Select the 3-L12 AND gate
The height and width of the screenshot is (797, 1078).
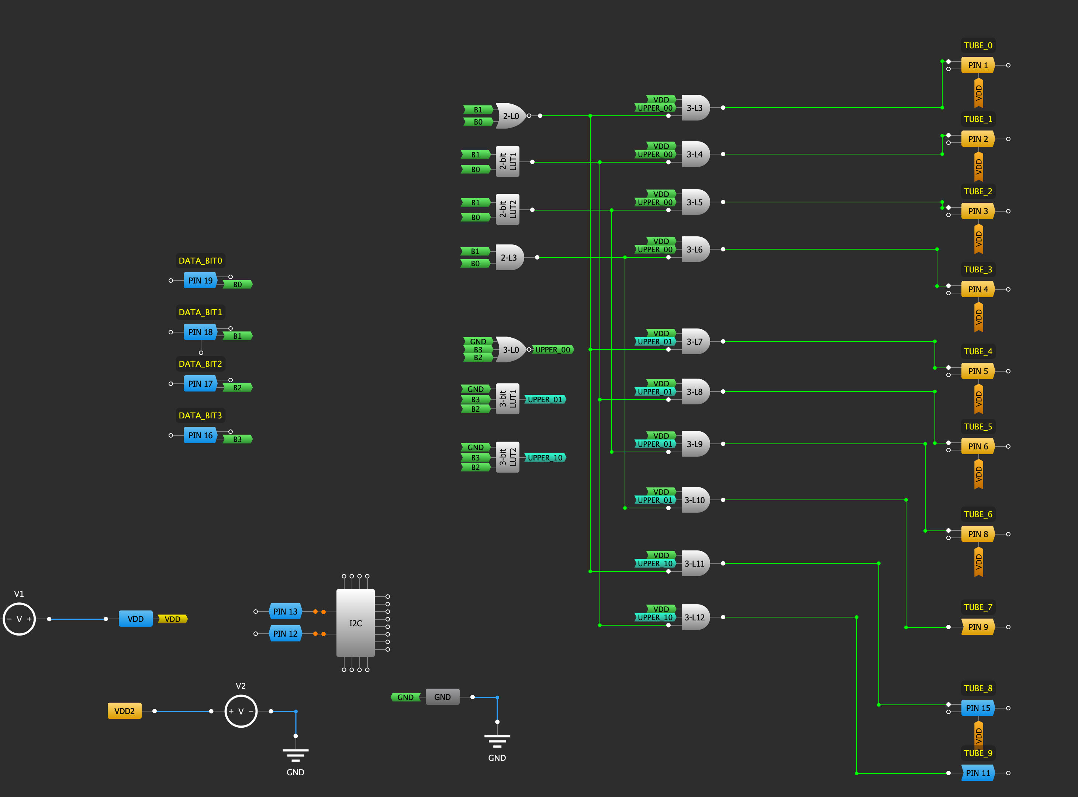tap(695, 617)
